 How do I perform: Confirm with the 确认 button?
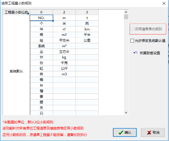pyautogui.click(x=125, y=133)
